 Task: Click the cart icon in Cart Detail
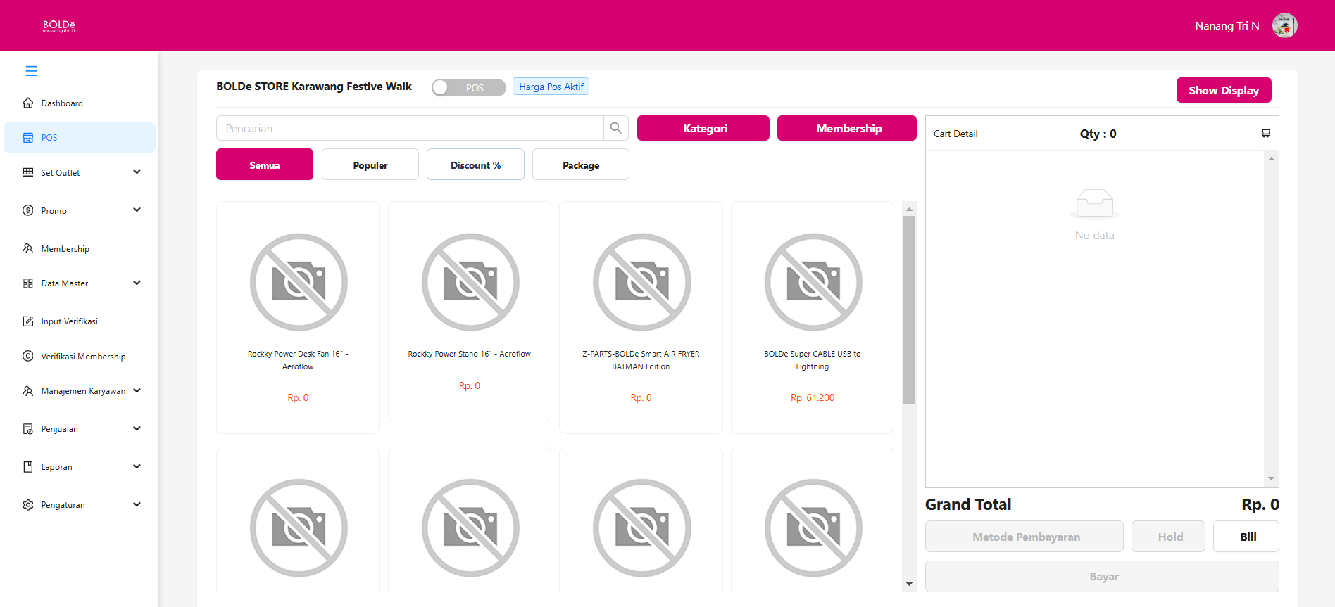(x=1265, y=134)
